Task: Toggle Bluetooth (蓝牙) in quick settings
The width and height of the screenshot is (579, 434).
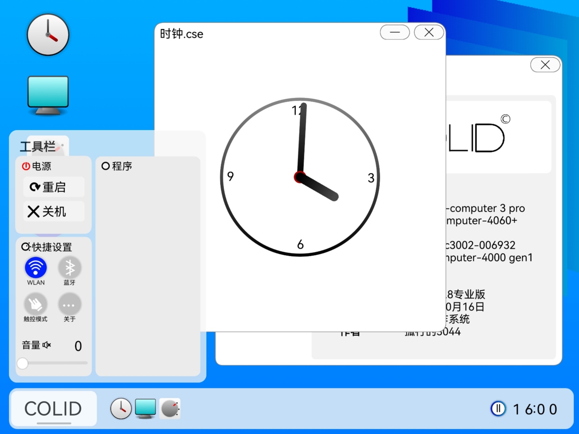Action: point(69,268)
